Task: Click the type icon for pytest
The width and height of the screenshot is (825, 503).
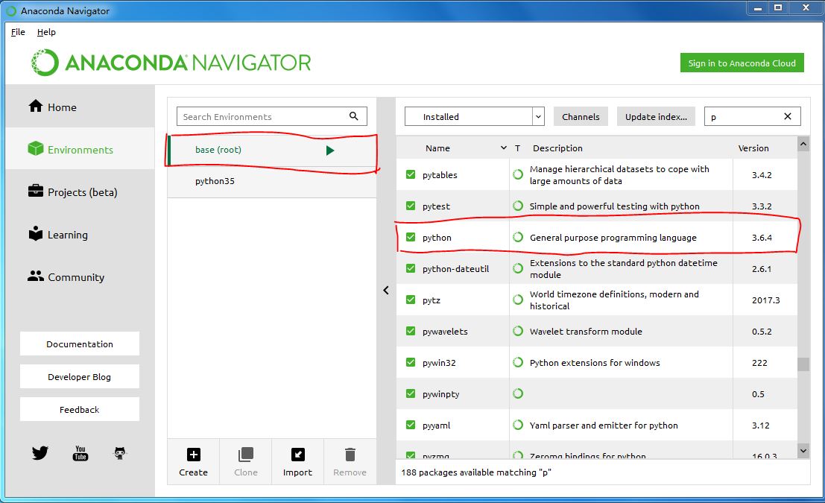Action: point(518,206)
